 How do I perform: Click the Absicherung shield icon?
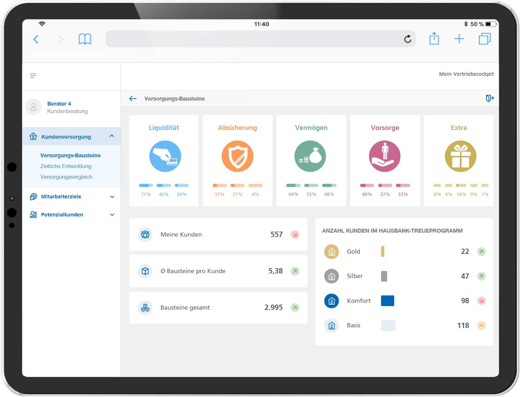pos(237,156)
